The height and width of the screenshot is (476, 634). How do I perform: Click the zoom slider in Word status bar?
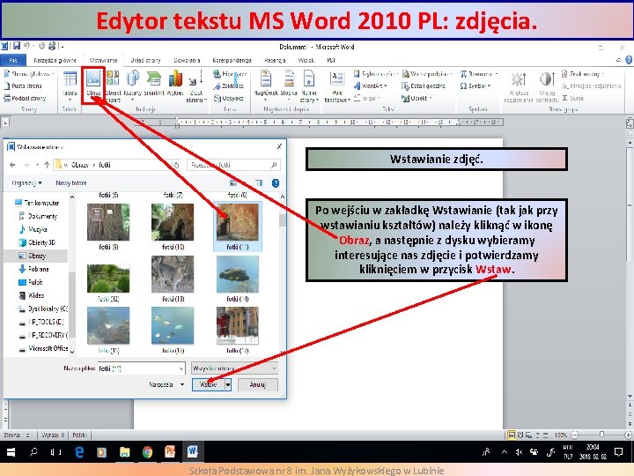pyautogui.click(x=601, y=435)
